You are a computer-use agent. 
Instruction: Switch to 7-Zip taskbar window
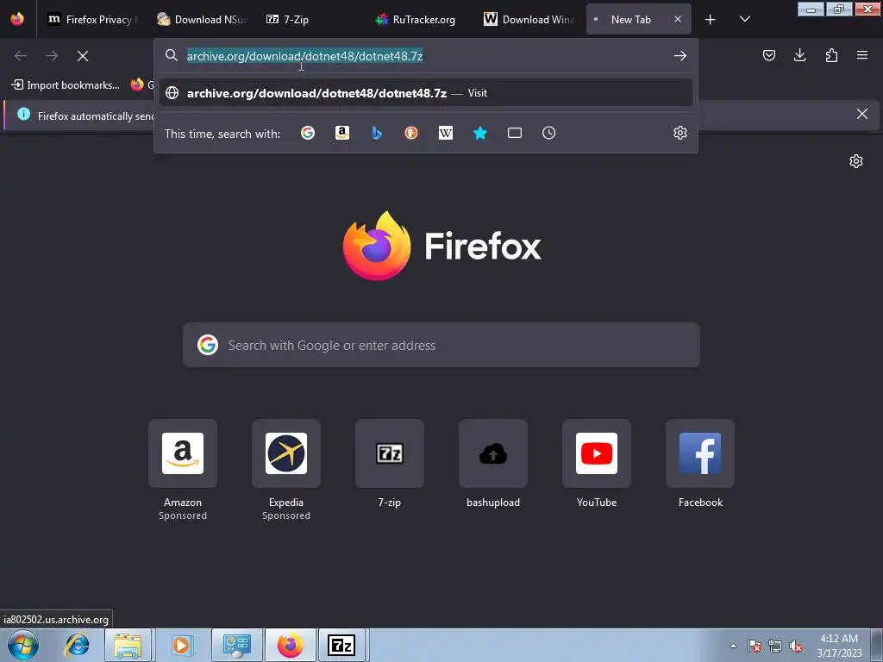[341, 645]
